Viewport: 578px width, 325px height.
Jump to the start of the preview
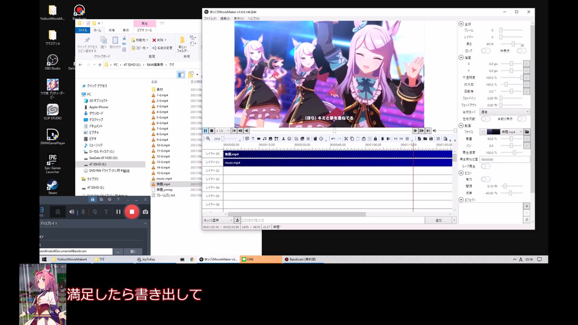[234, 131]
